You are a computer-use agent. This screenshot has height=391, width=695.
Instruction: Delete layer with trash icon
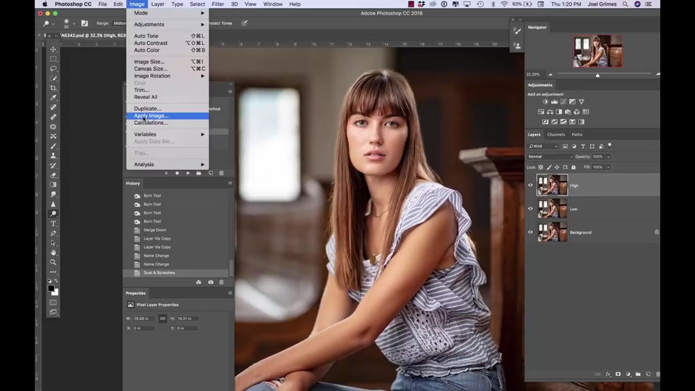pos(658,374)
